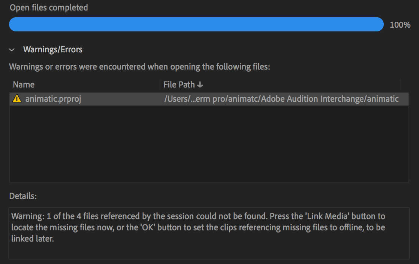
Task: Click the caution icon marking the problematic project file
Action: pyautogui.click(x=17, y=99)
